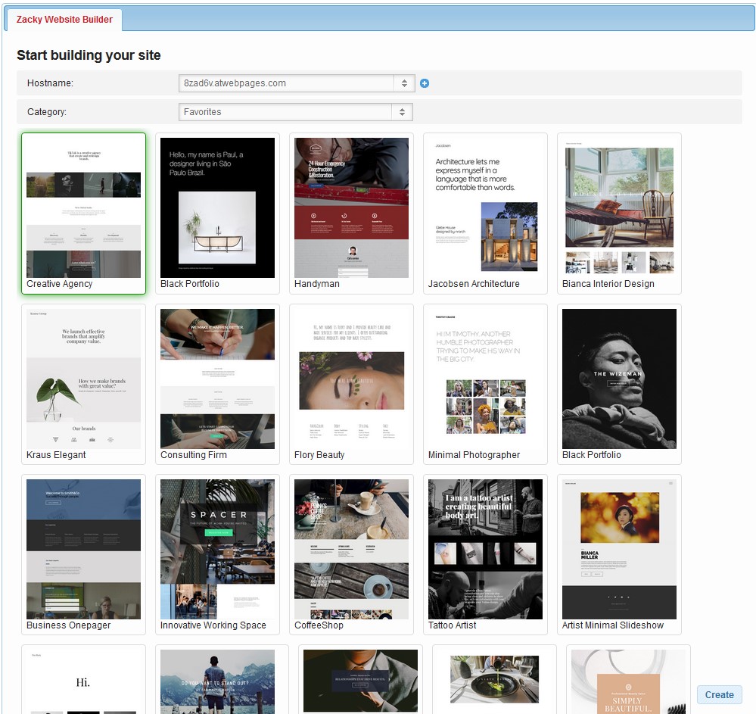Viewport: 756px width, 714px height.
Task: Choose the Minimal Photographer template
Action: [x=485, y=377]
